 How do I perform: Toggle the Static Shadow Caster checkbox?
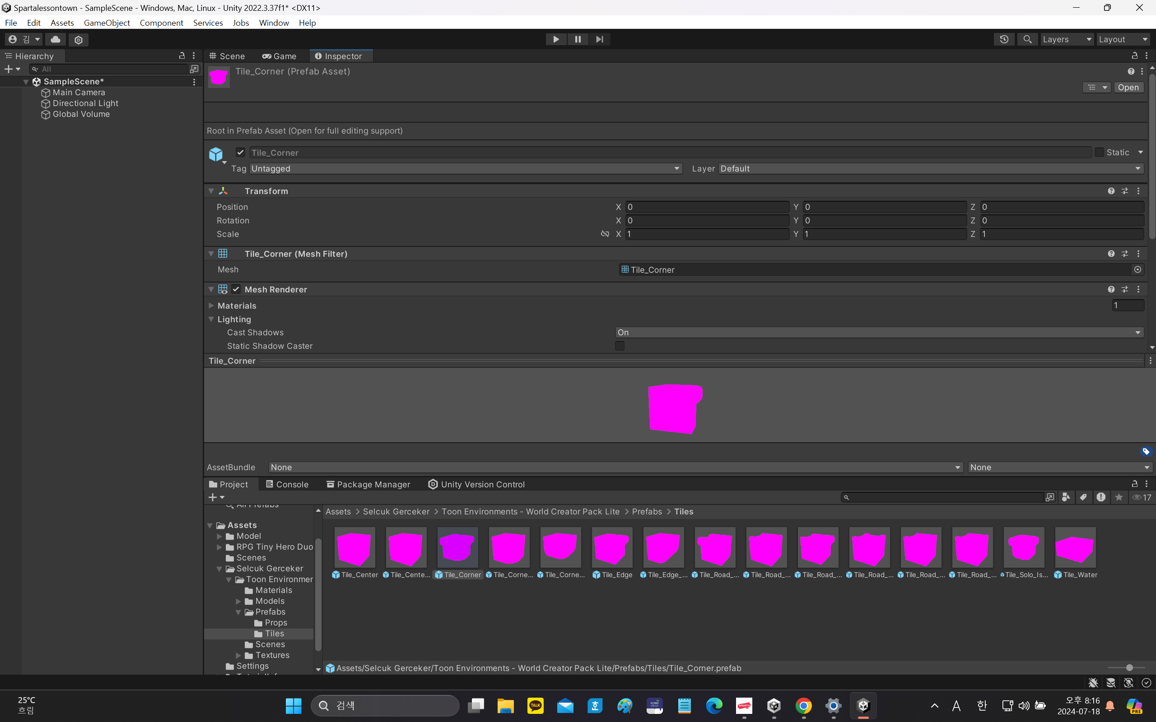620,346
